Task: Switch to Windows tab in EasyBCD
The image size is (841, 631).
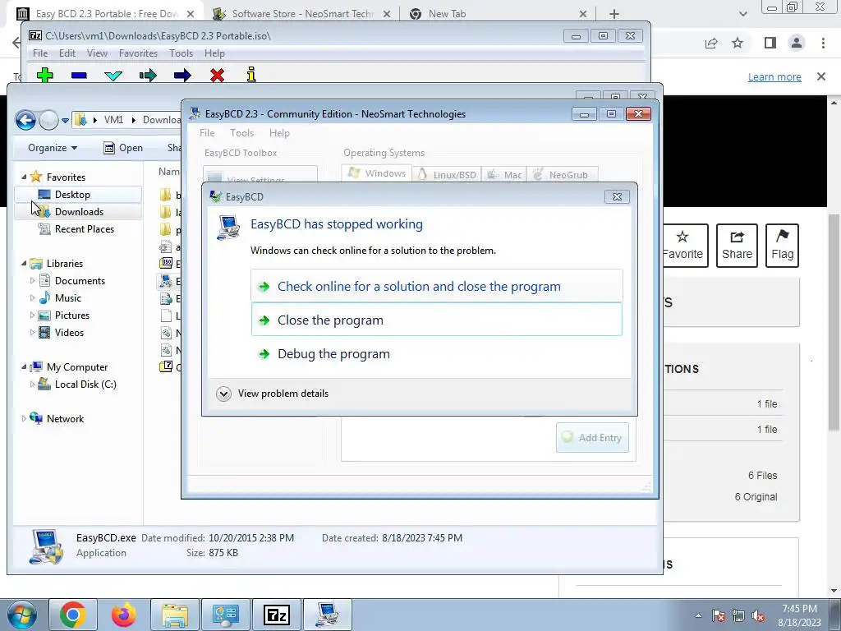Action: click(376, 173)
